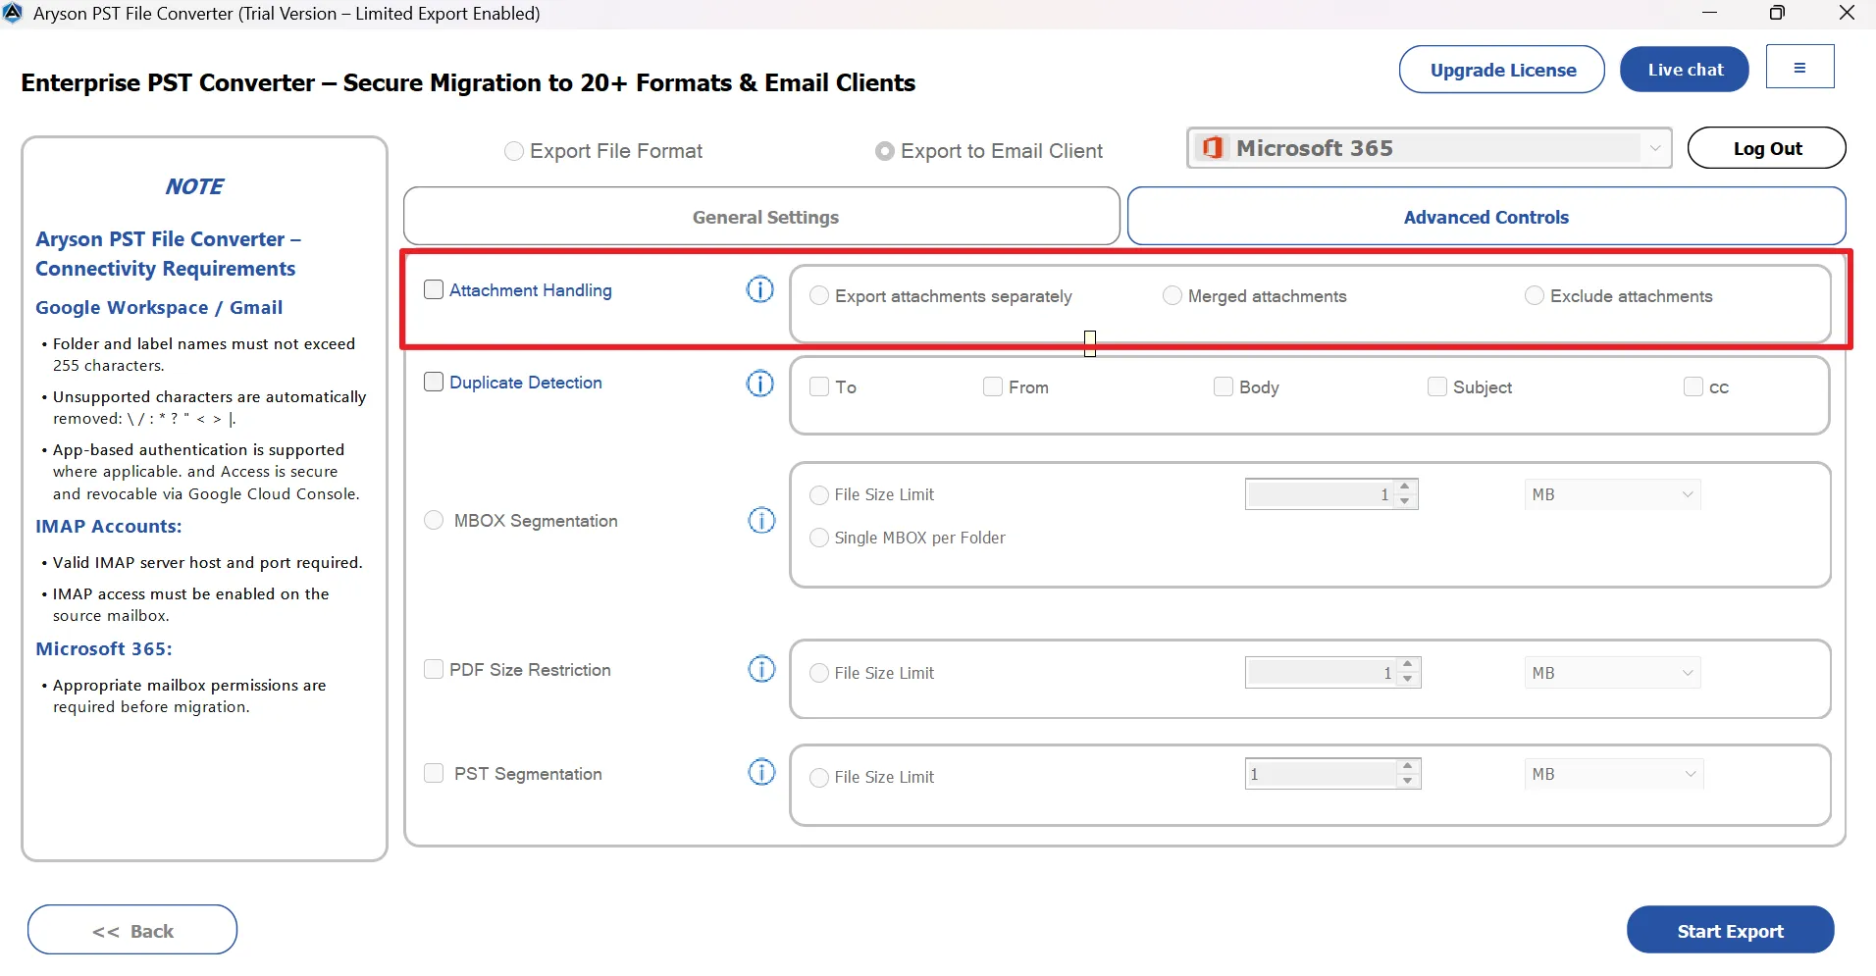Increase the PST file size value
This screenshot has height=976, width=1876.
click(x=1408, y=766)
